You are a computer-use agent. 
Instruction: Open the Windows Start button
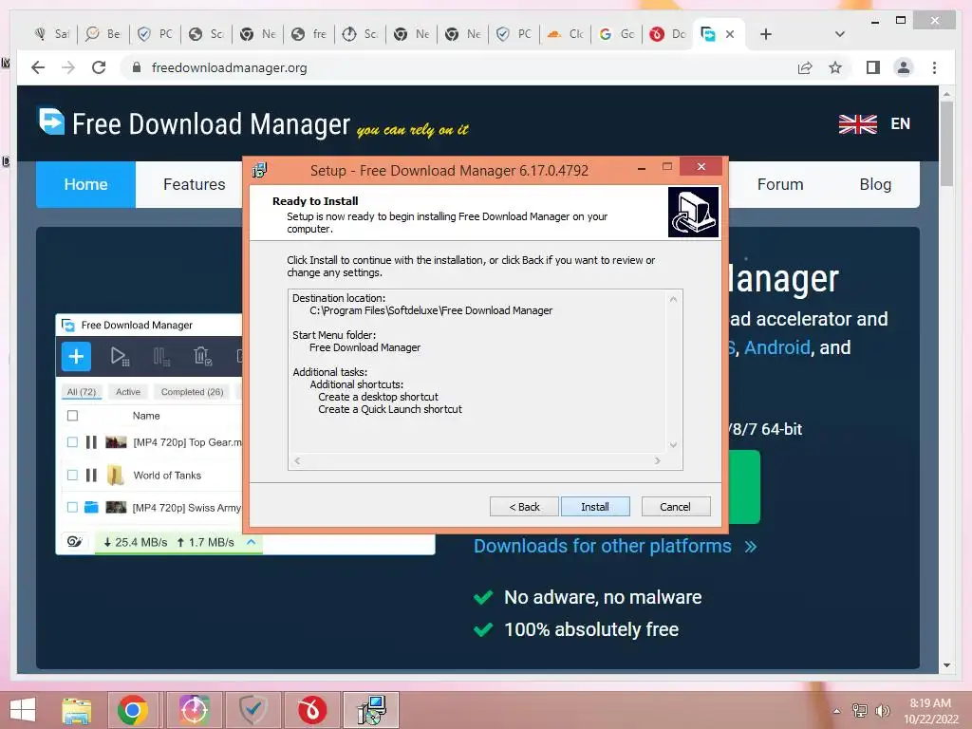point(23,710)
